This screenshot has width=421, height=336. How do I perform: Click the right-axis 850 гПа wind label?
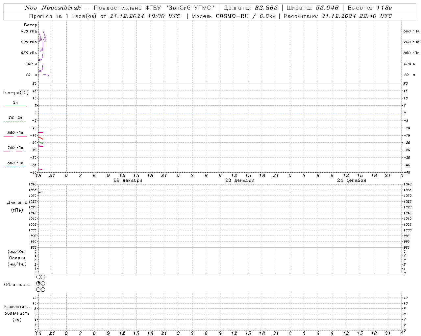411,53
